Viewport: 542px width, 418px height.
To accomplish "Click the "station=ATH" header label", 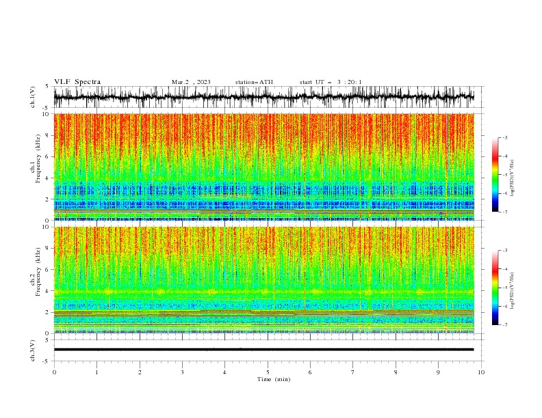I will (254, 82).
